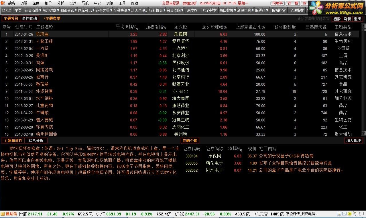Click the 全球指数 toolbar button

297,10
